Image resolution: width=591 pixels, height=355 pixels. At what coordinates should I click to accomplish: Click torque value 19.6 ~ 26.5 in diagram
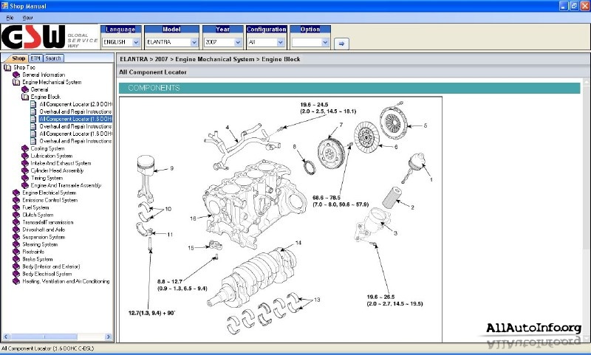(x=380, y=297)
